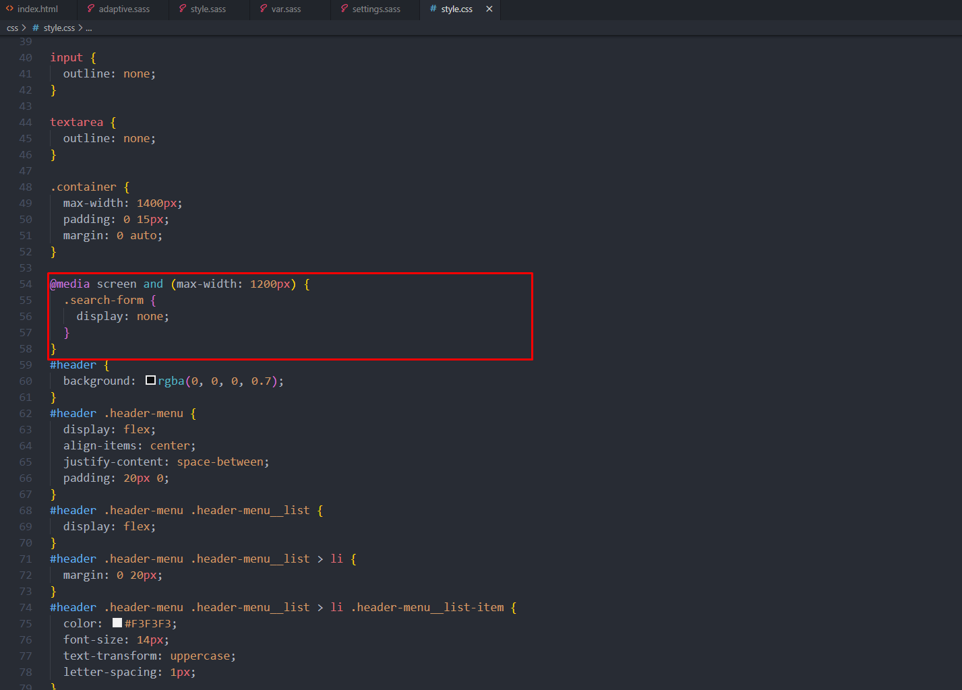Click 'text-transform: uppercase;' declaration
Viewport: 962px width, 690px height.
pyautogui.click(x=150, y=656)
